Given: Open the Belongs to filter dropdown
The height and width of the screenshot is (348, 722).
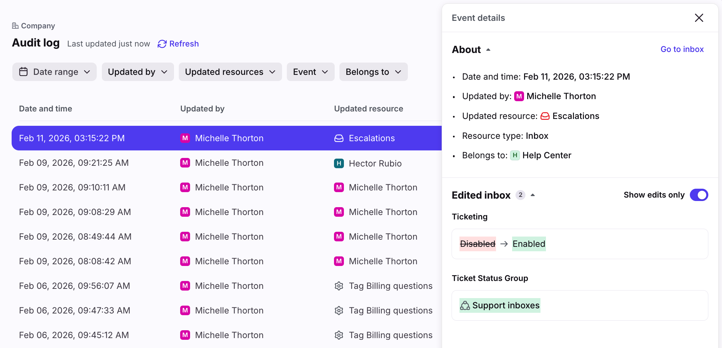Looking at the screenshot, I should 373,72.
